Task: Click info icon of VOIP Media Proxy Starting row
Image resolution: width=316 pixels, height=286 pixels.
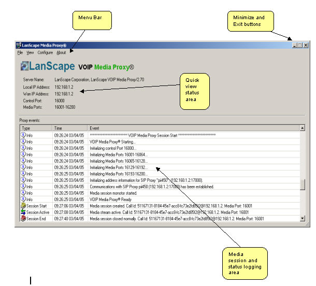Action: (x=23, y=141)
